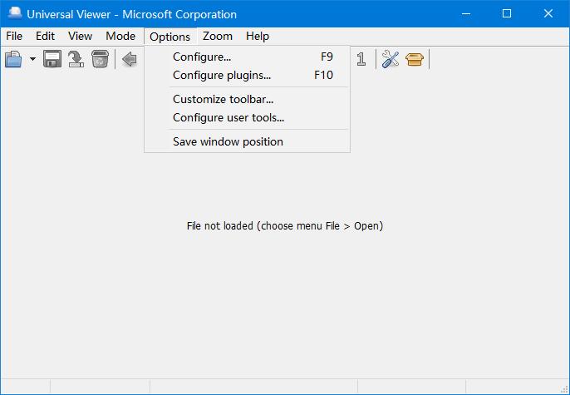Open settings via wrench-screwdriver icon
This screenshot has width=570, height=395.
[x=391, y=59]
